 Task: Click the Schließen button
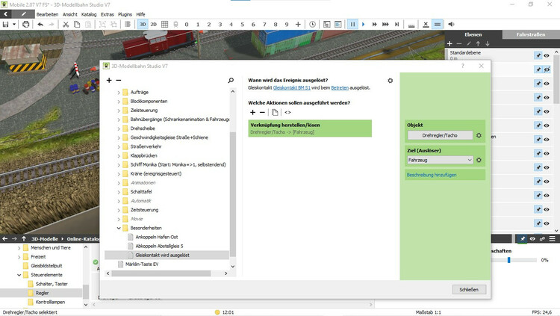click(470, 289)
